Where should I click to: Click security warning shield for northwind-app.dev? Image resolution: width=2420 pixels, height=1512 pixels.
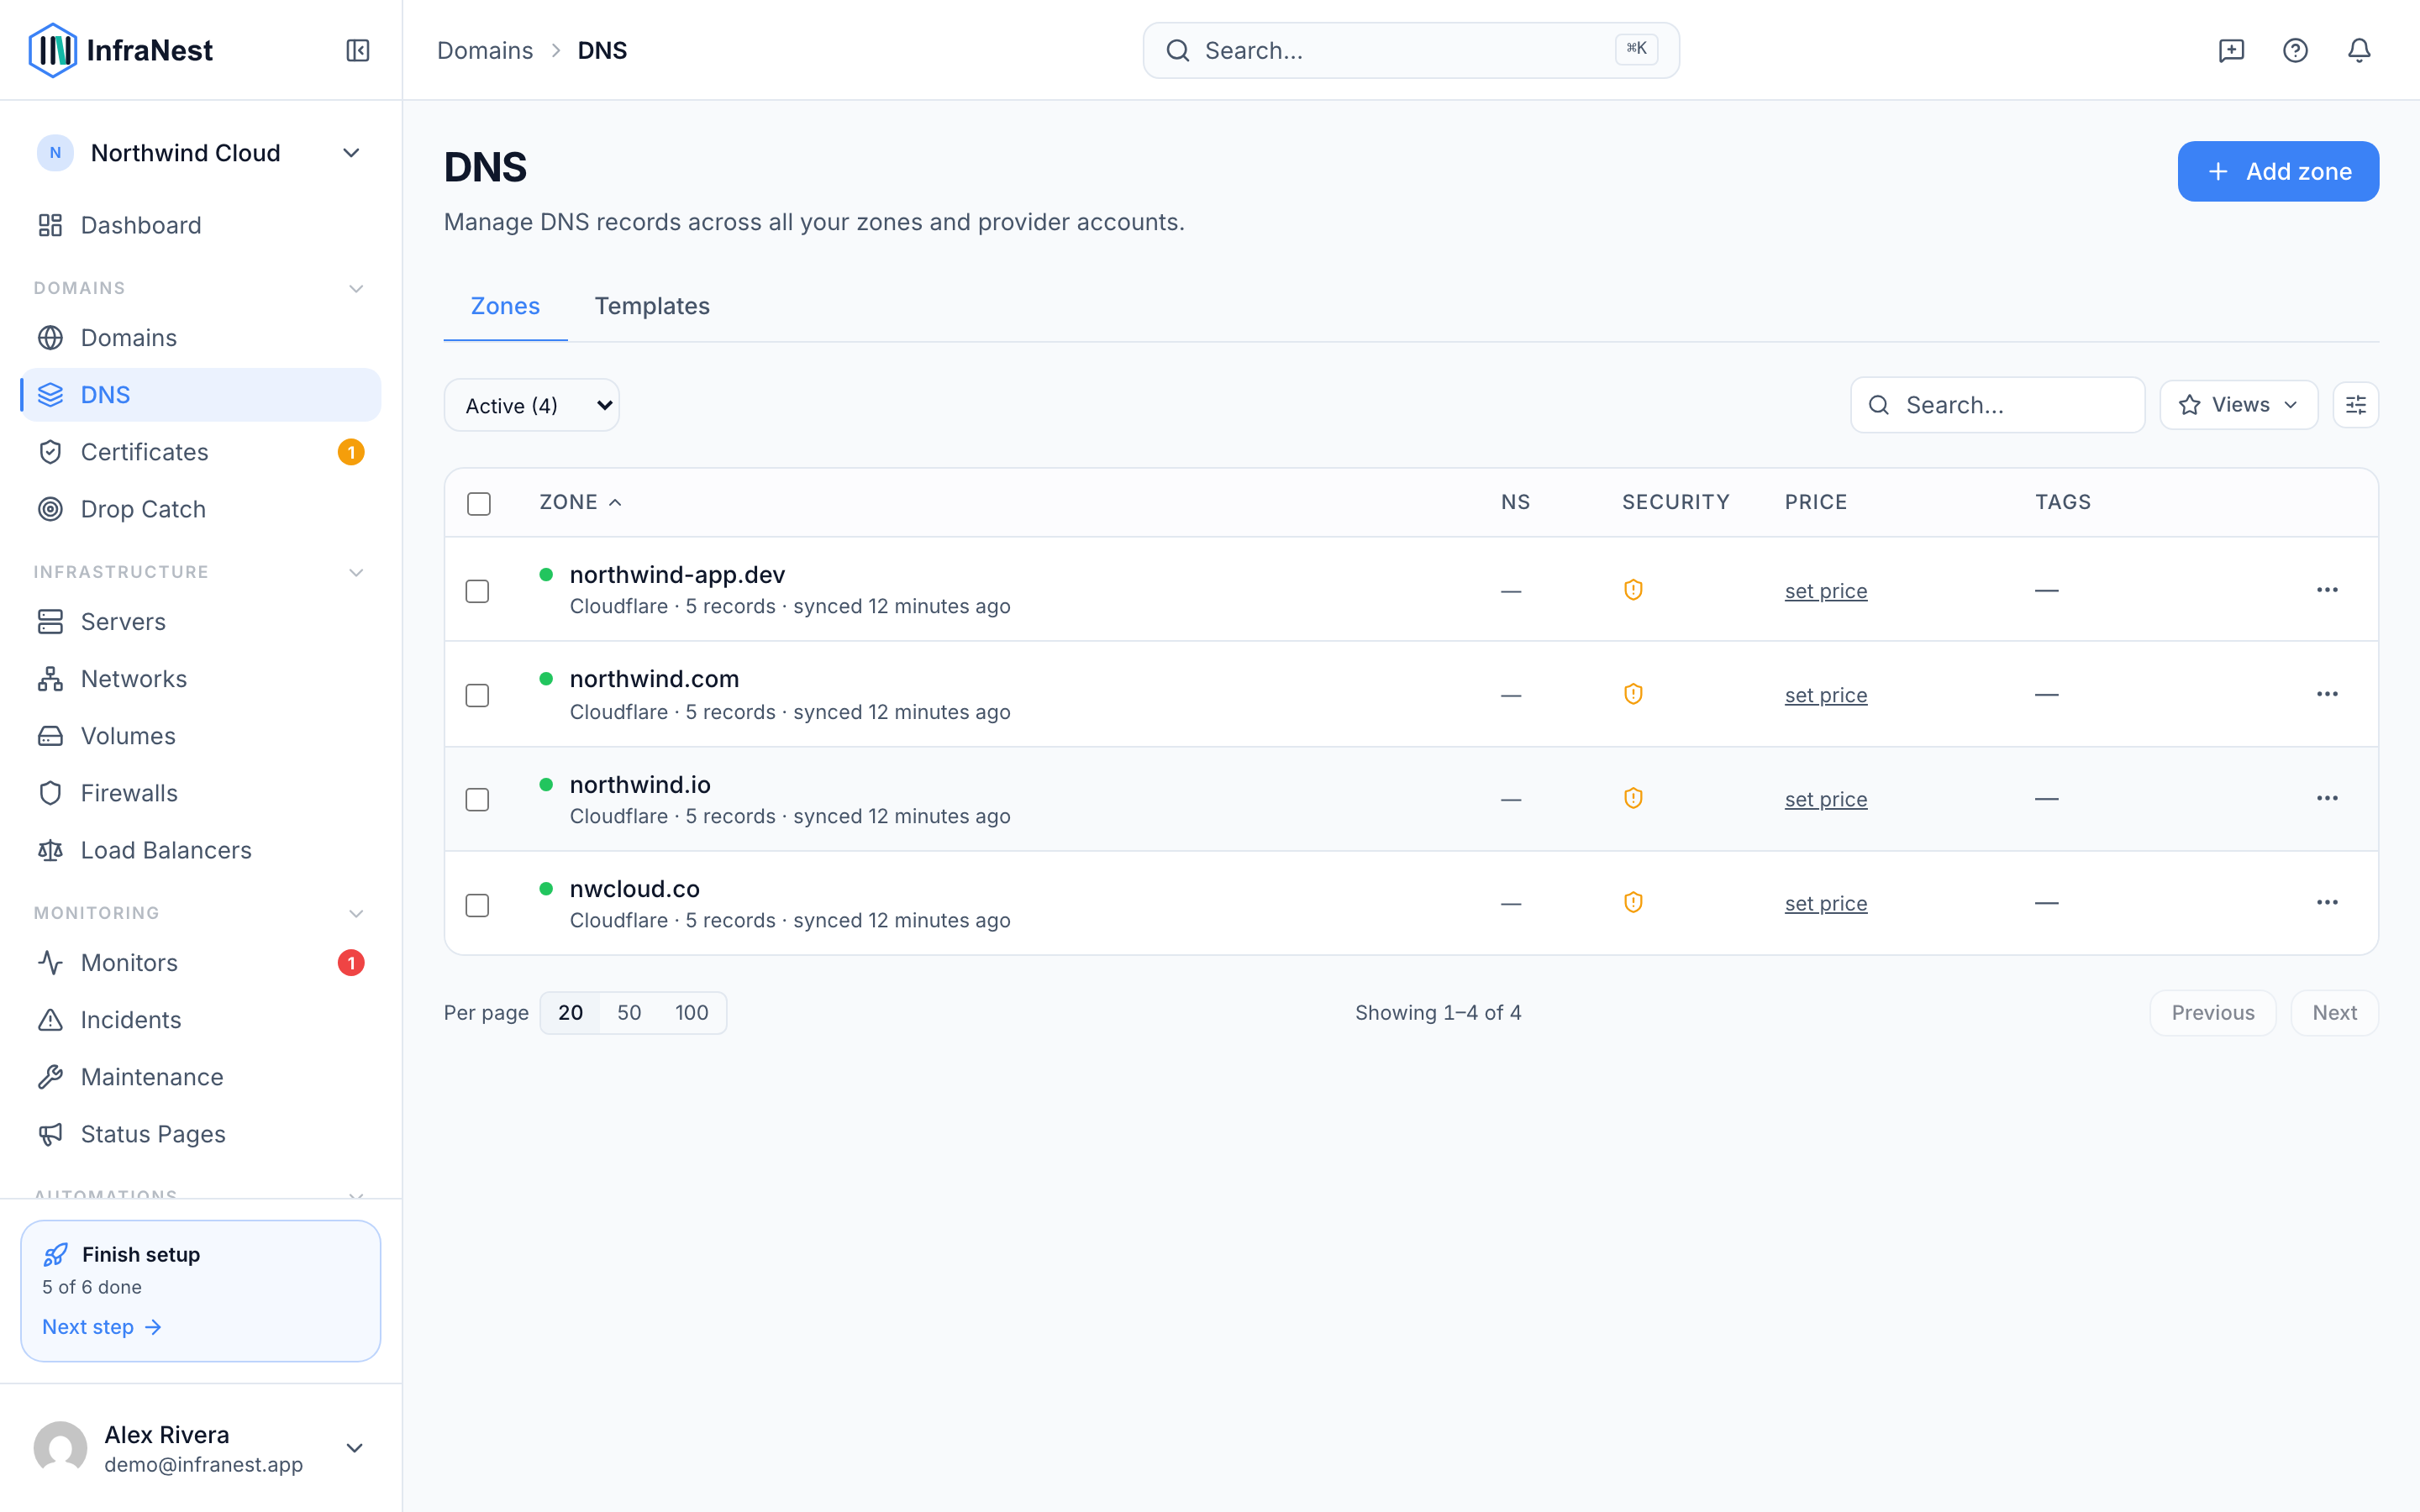[1633, 590]
